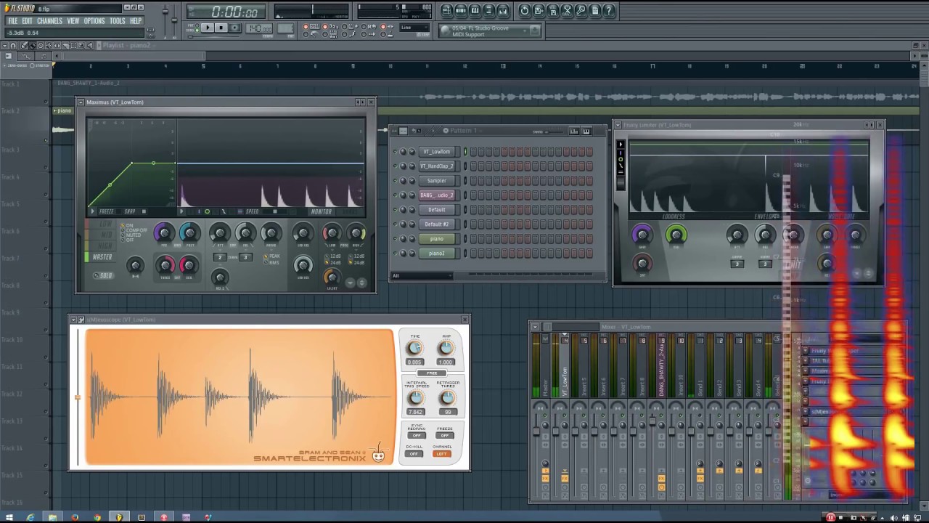The height and width of the screenshot is (523, 929).
Task: Click the VT_HandClap_2 channel button
Action: [x=436, y=166]
